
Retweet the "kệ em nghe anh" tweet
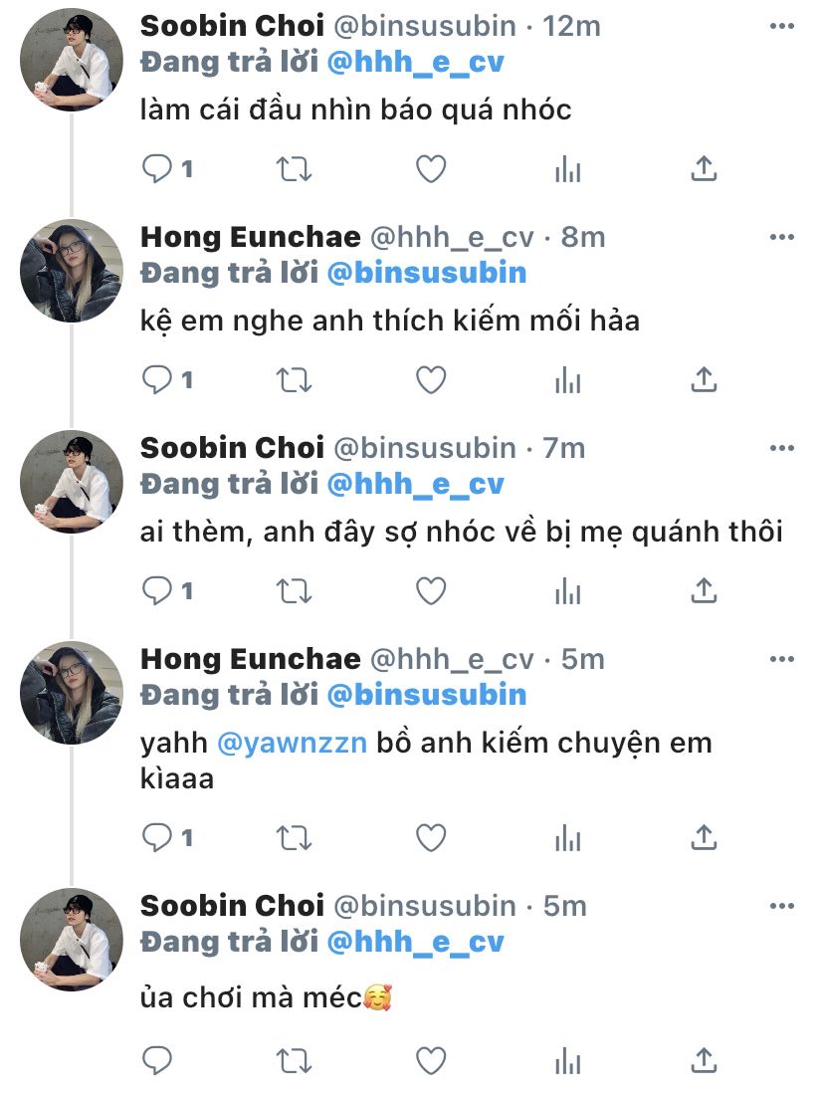pyautogui.click(x=293, y=379)
